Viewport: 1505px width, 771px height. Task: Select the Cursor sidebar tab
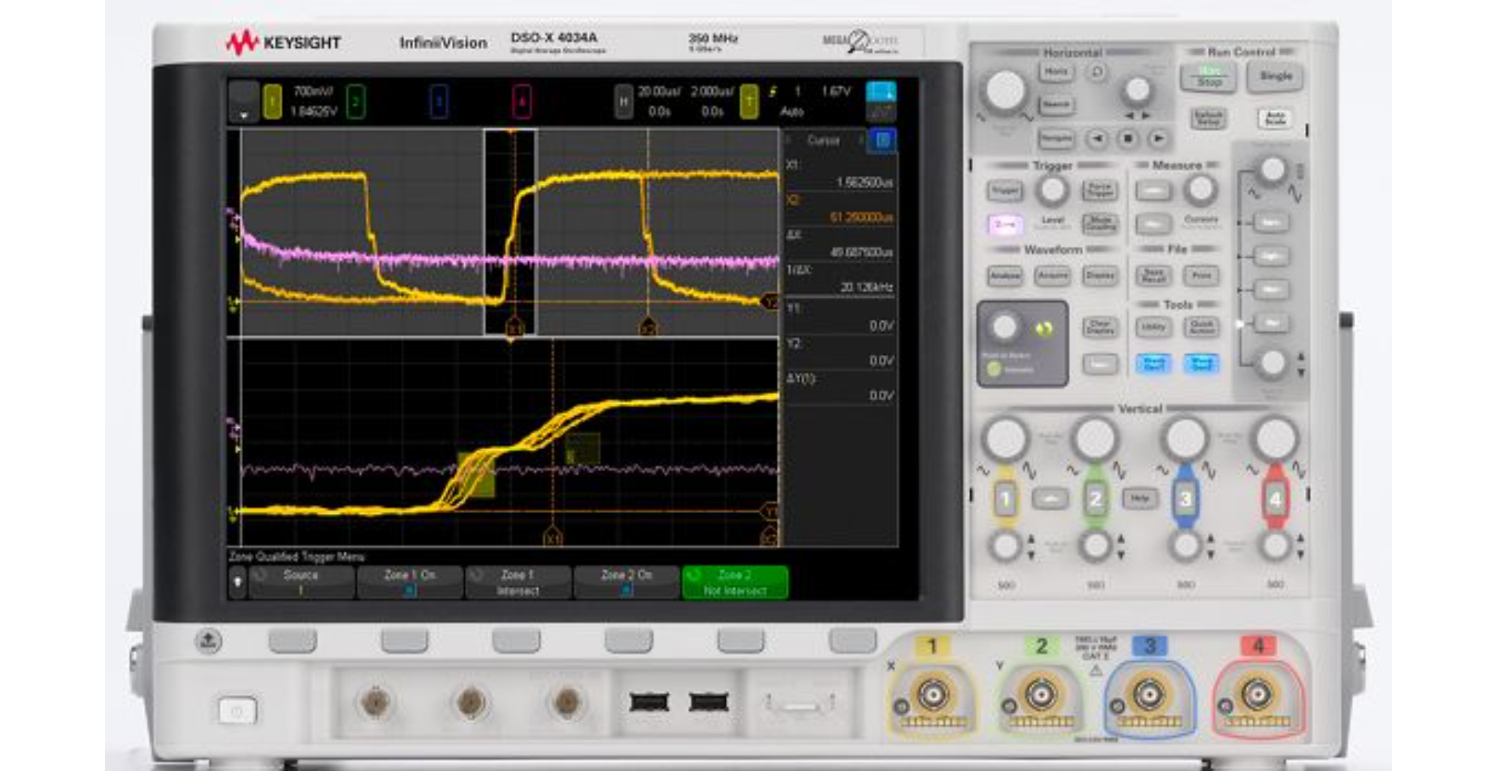pyautogui.click(x=823, y=141)
